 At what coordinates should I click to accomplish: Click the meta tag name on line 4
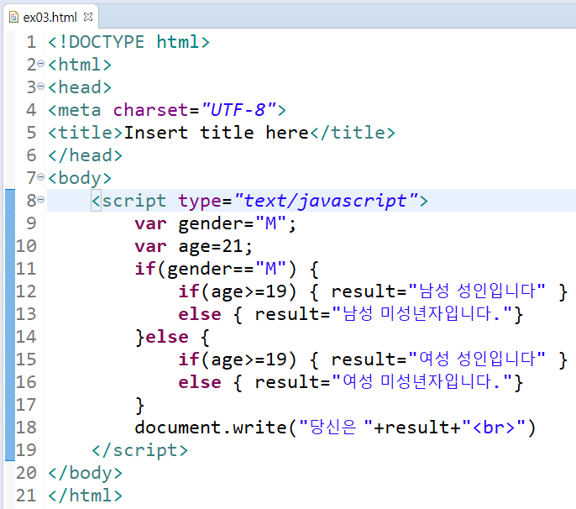point(80,110)
